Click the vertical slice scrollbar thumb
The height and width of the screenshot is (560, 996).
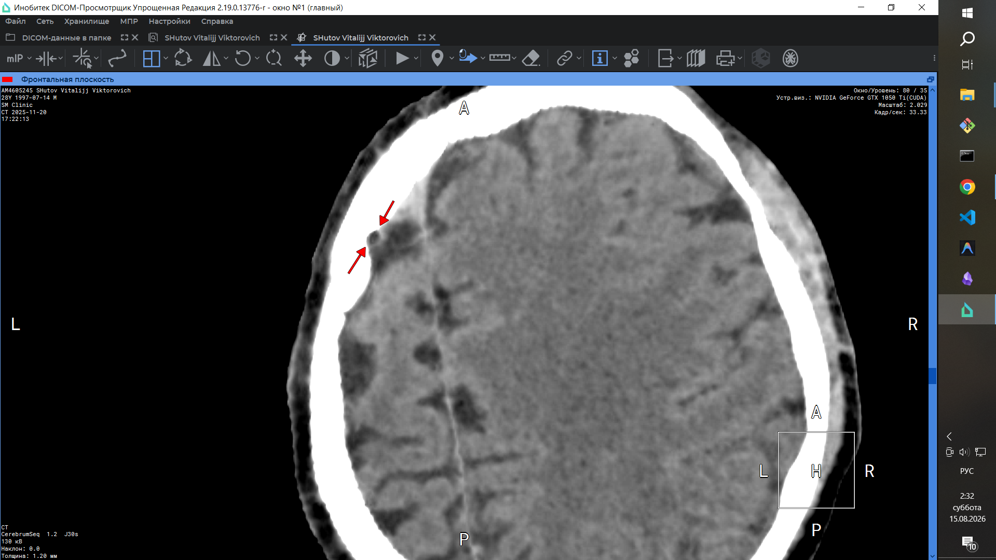[932, 375]
